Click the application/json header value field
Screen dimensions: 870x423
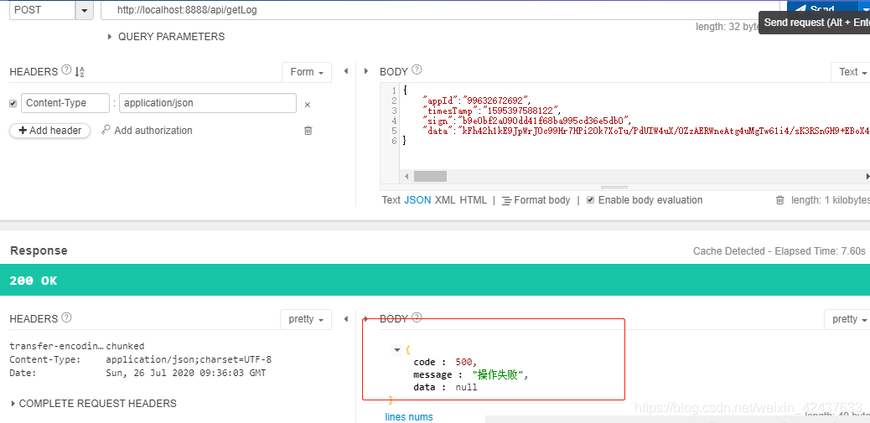point(208,102)
